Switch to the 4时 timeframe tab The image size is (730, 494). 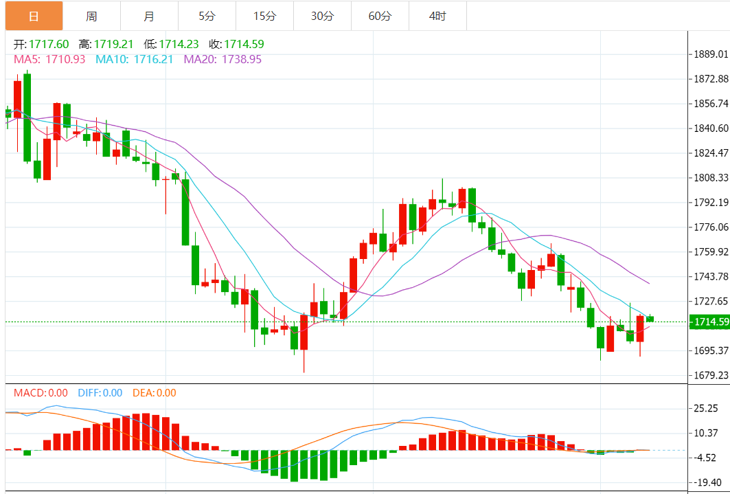437,16
